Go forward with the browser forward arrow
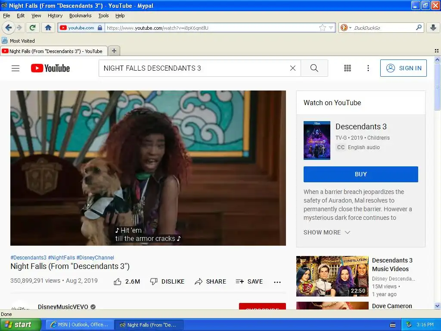Screen dimensions: 441x331 click(x=19, y=28)
